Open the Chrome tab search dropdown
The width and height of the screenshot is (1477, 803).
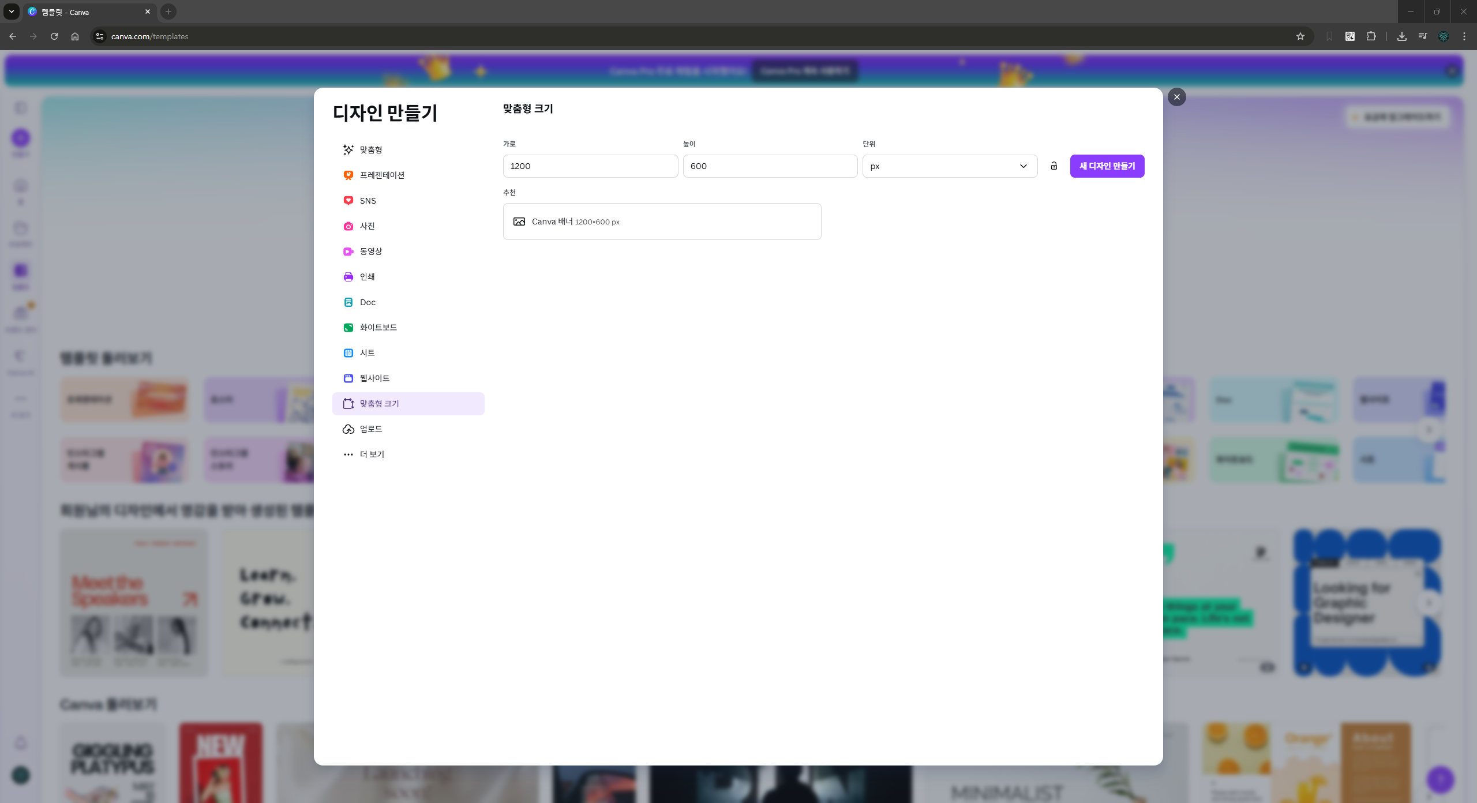click(x=11, y=12)
